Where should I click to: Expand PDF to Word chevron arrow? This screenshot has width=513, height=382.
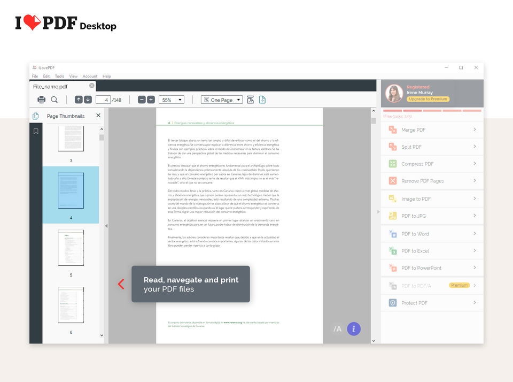pyautogui.click(x=475, y=233)
